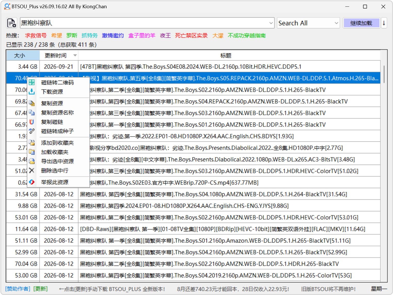This screenshot has width=393, height=295.
Task: Pick 复制磁链 in the context menu
Action: tap(58, 122)
